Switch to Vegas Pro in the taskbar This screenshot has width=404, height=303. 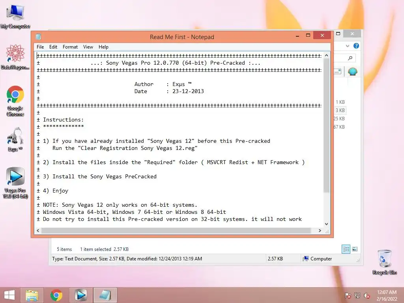(x=80, y=295)
